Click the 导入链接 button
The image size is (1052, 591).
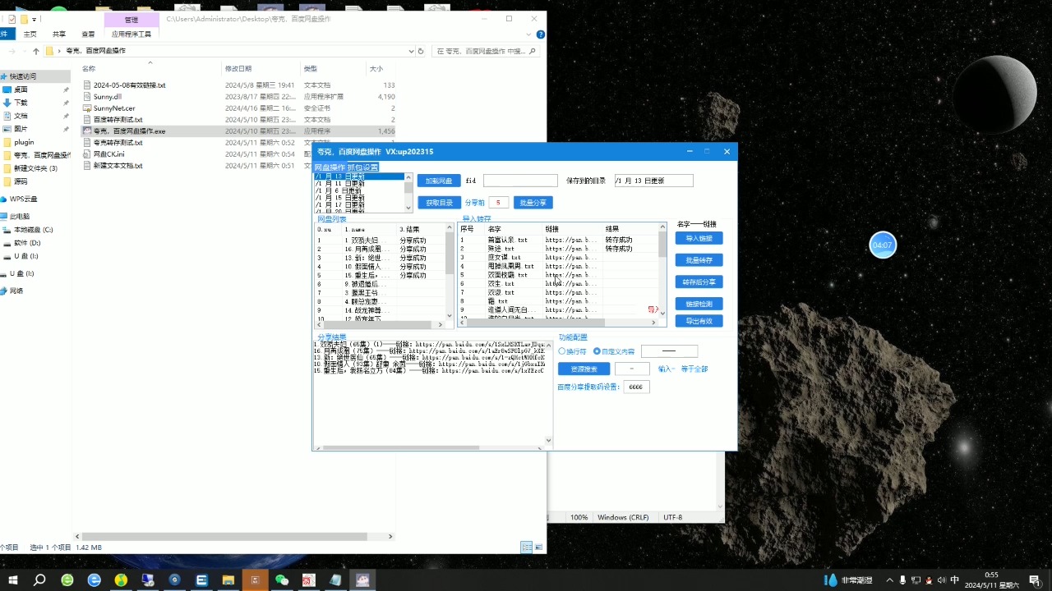699,238
